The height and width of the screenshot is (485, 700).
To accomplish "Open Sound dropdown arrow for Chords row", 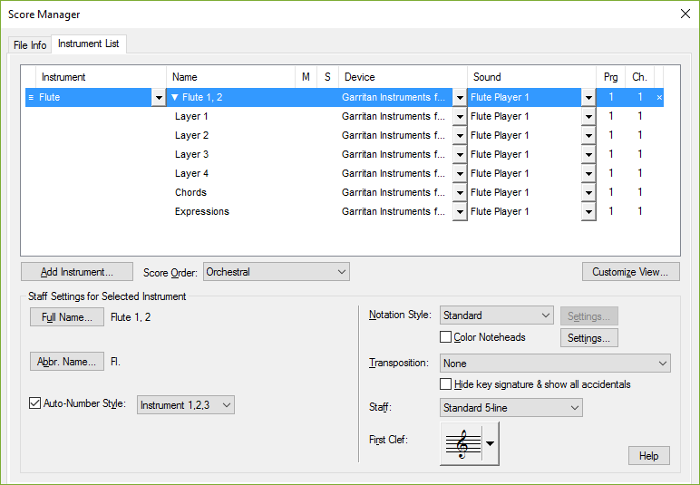I will pyautogui.click(x=588, y=193).
